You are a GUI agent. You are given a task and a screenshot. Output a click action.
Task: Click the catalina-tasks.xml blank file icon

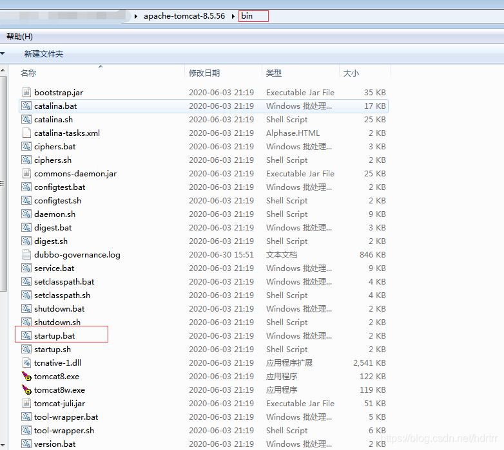coord(26,133)
